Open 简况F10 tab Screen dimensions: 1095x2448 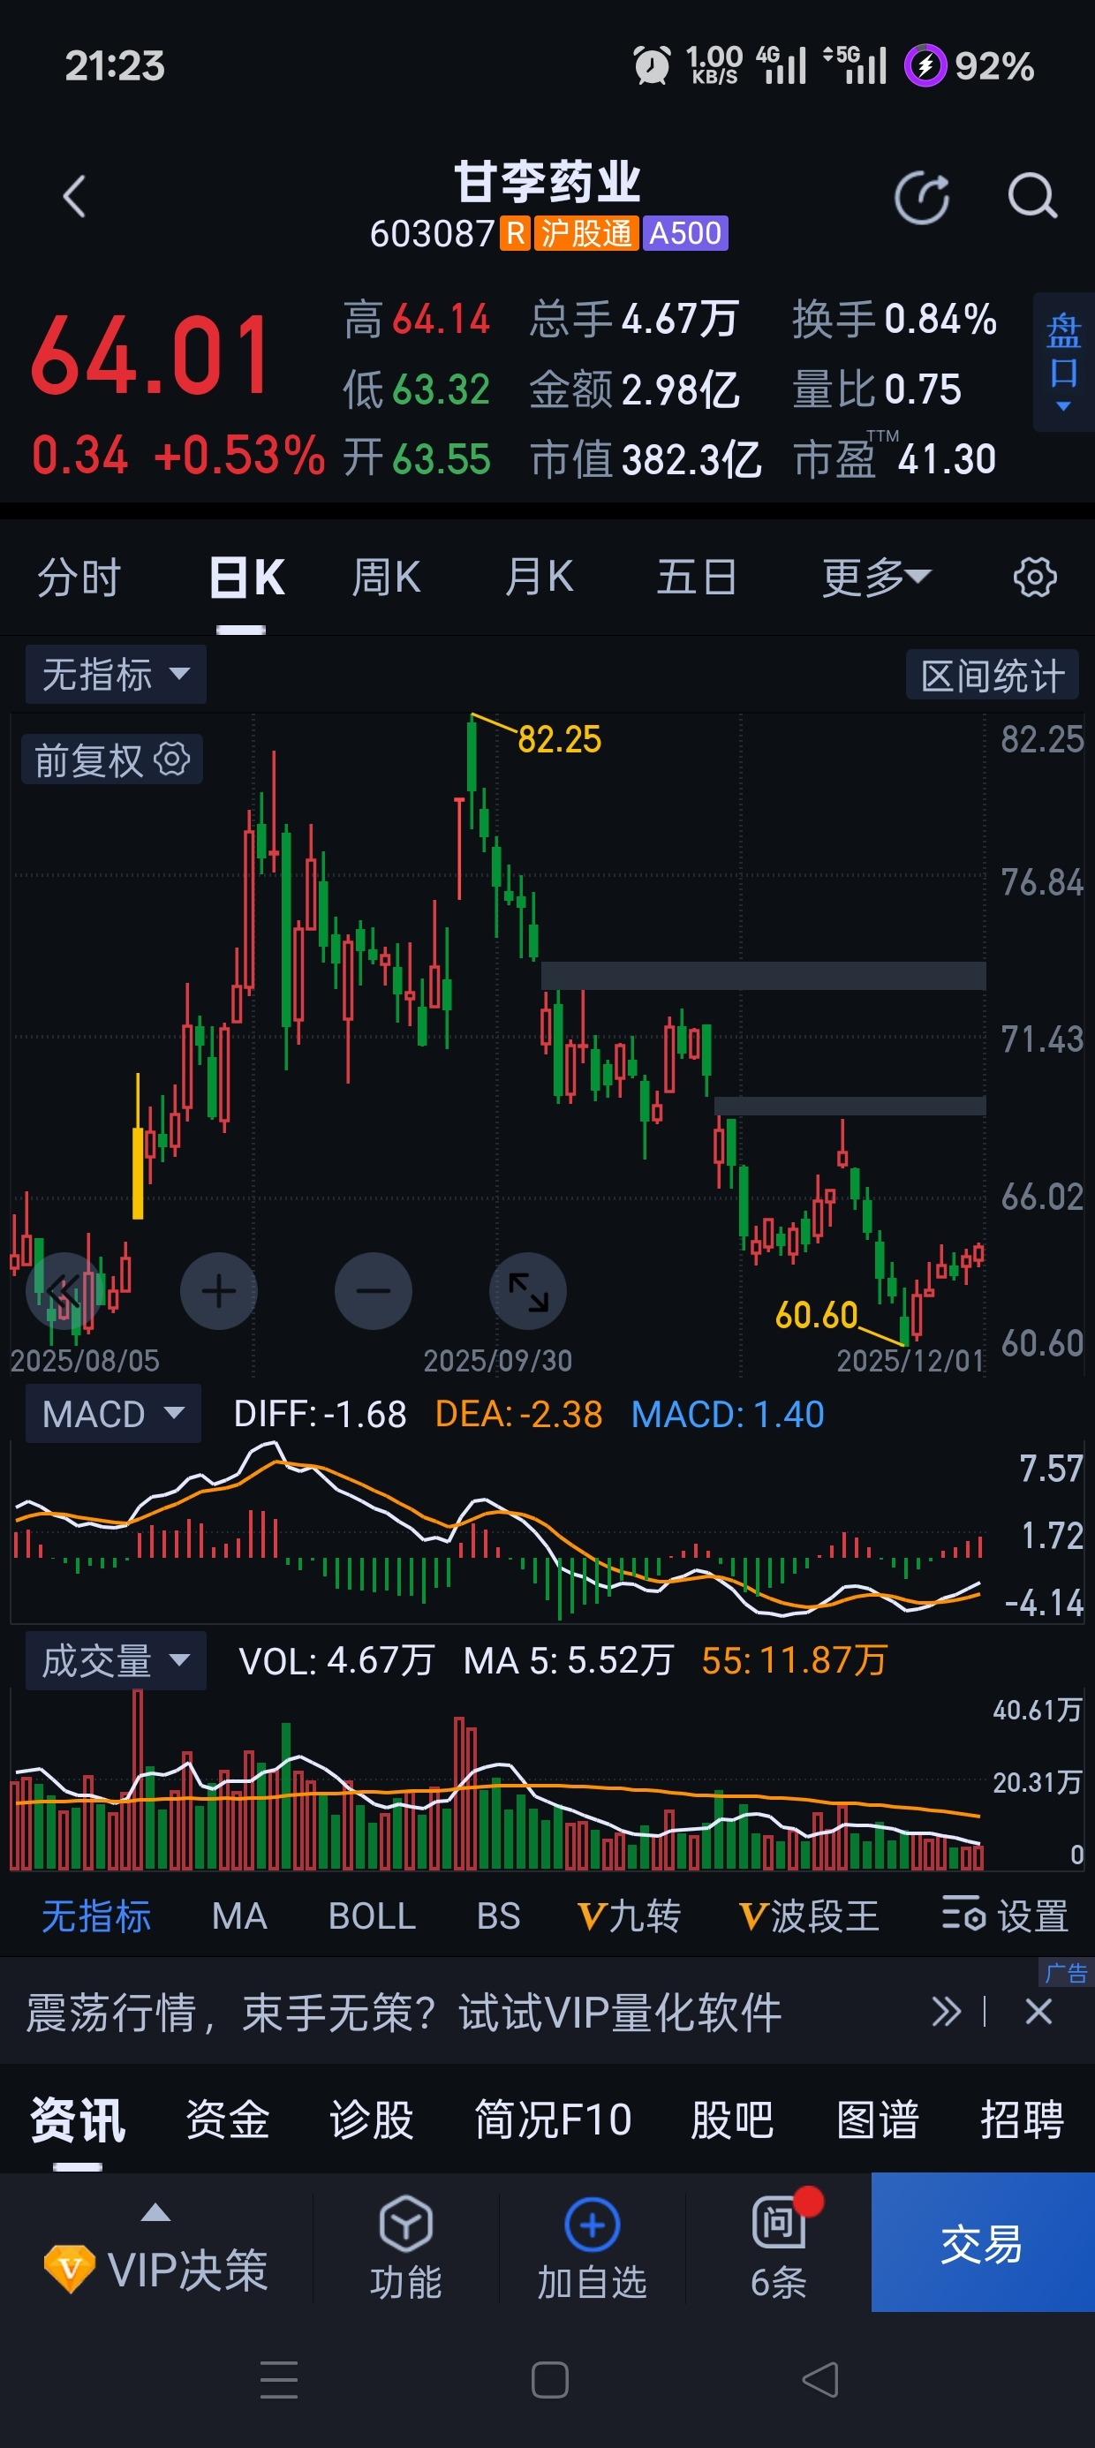pos(553,2119)
